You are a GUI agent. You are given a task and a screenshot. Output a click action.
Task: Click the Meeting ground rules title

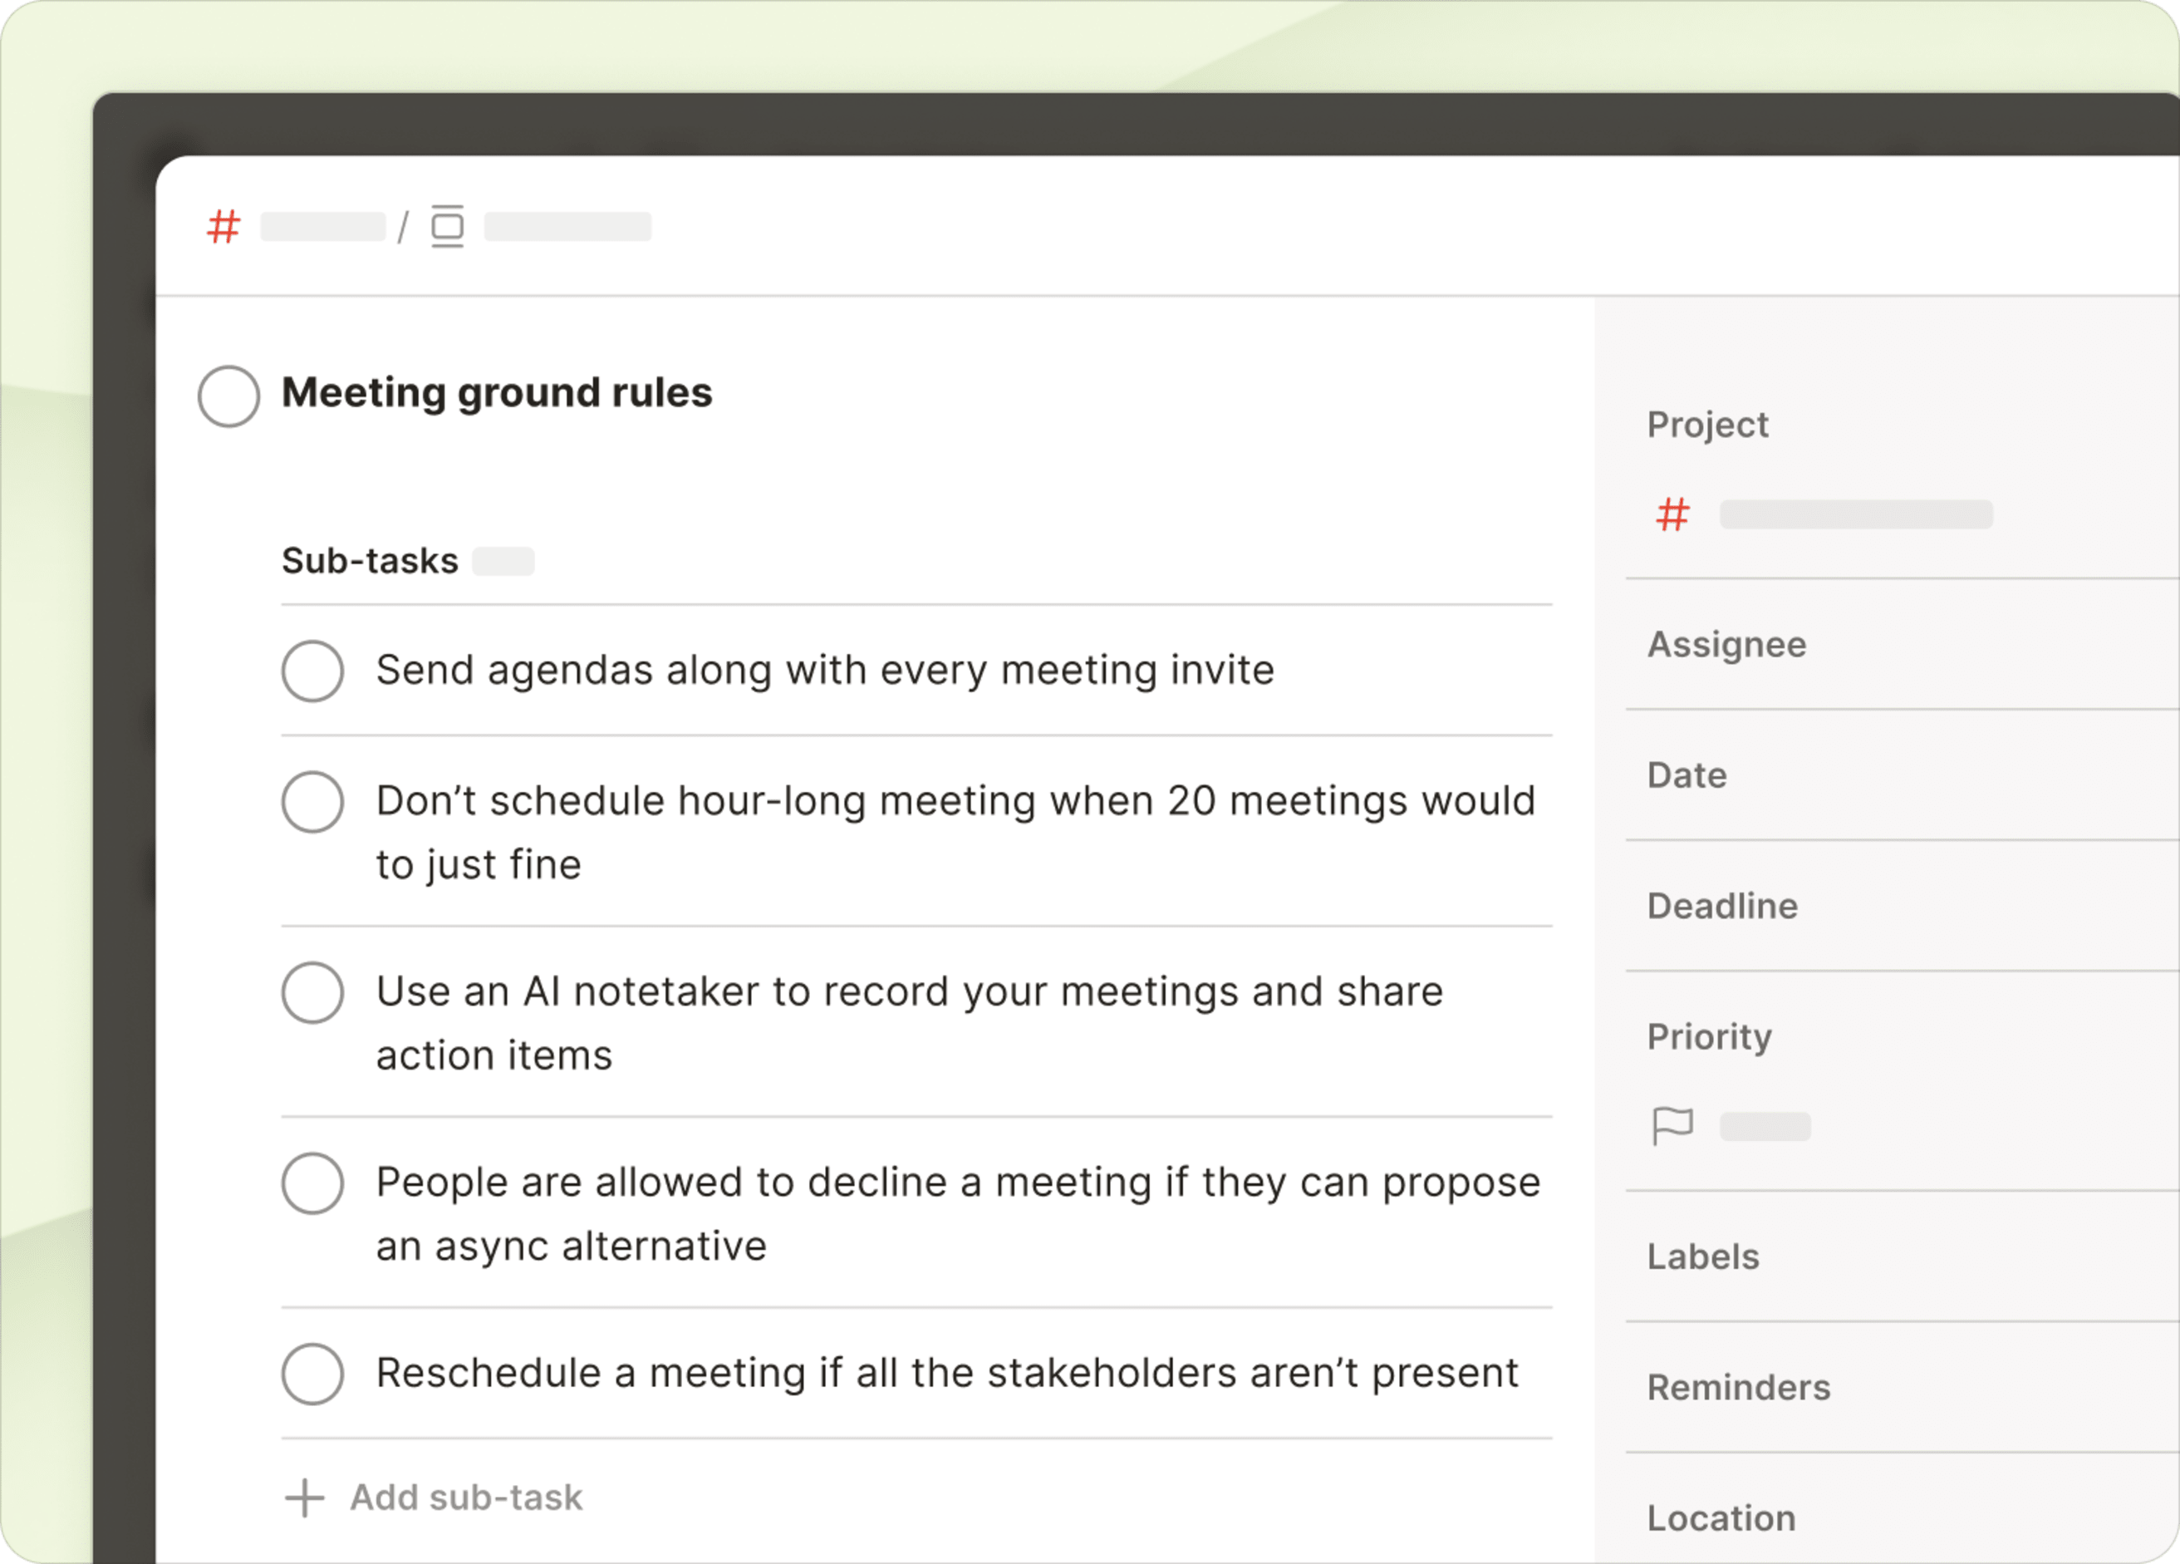(497, 393)
